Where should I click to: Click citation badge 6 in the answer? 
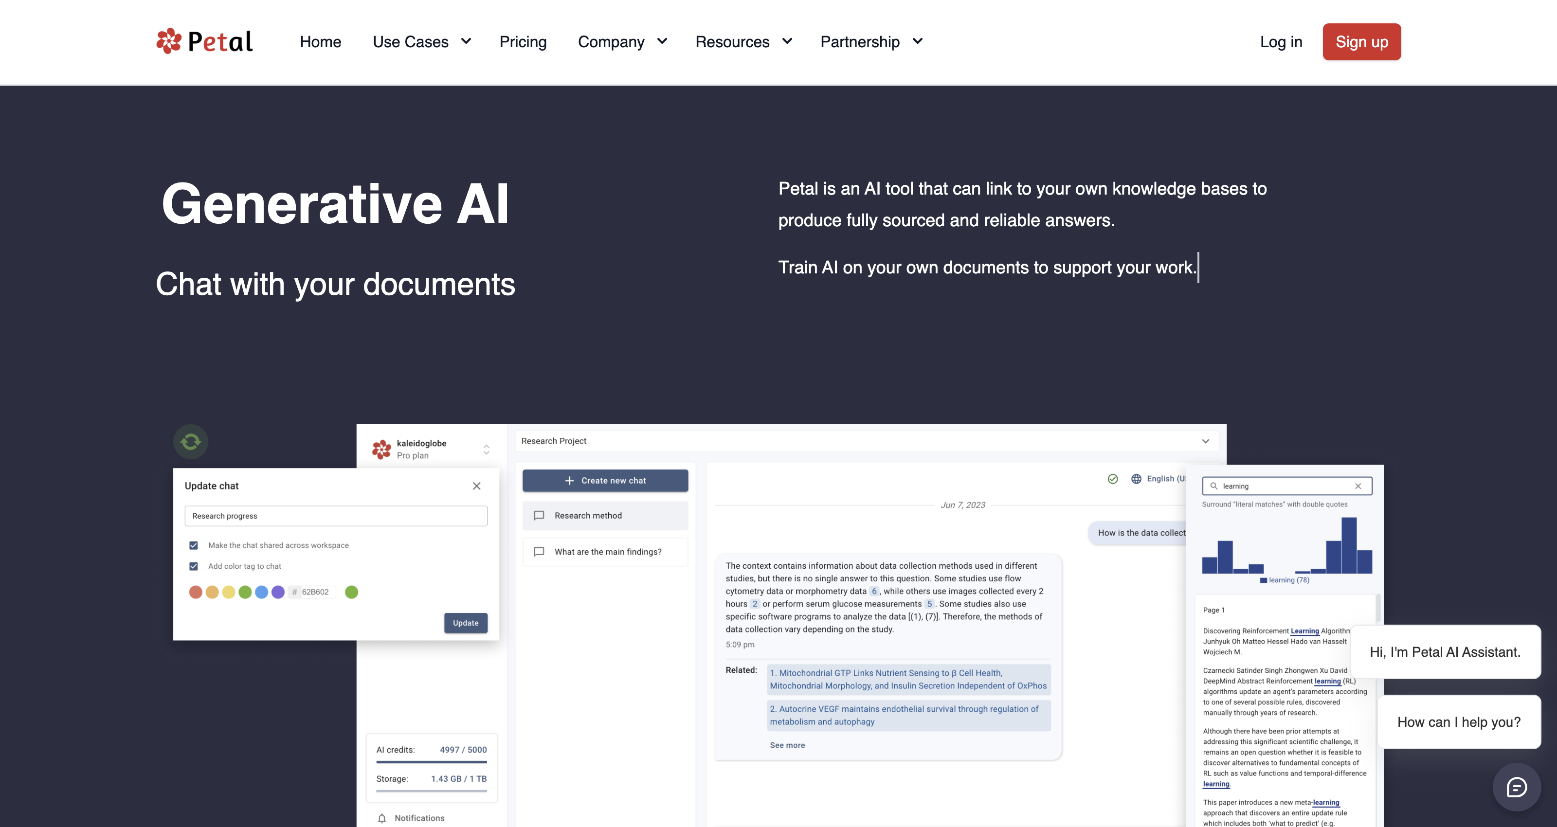(x=874, y=591)
